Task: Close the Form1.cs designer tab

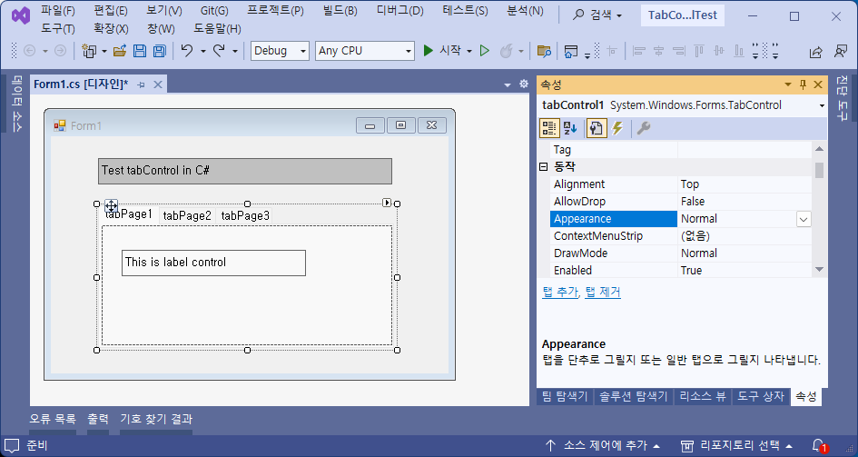Action: click(x=158, y=84)
